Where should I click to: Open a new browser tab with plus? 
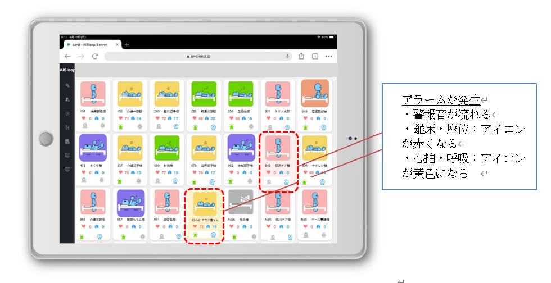click(x=127, y=44)
